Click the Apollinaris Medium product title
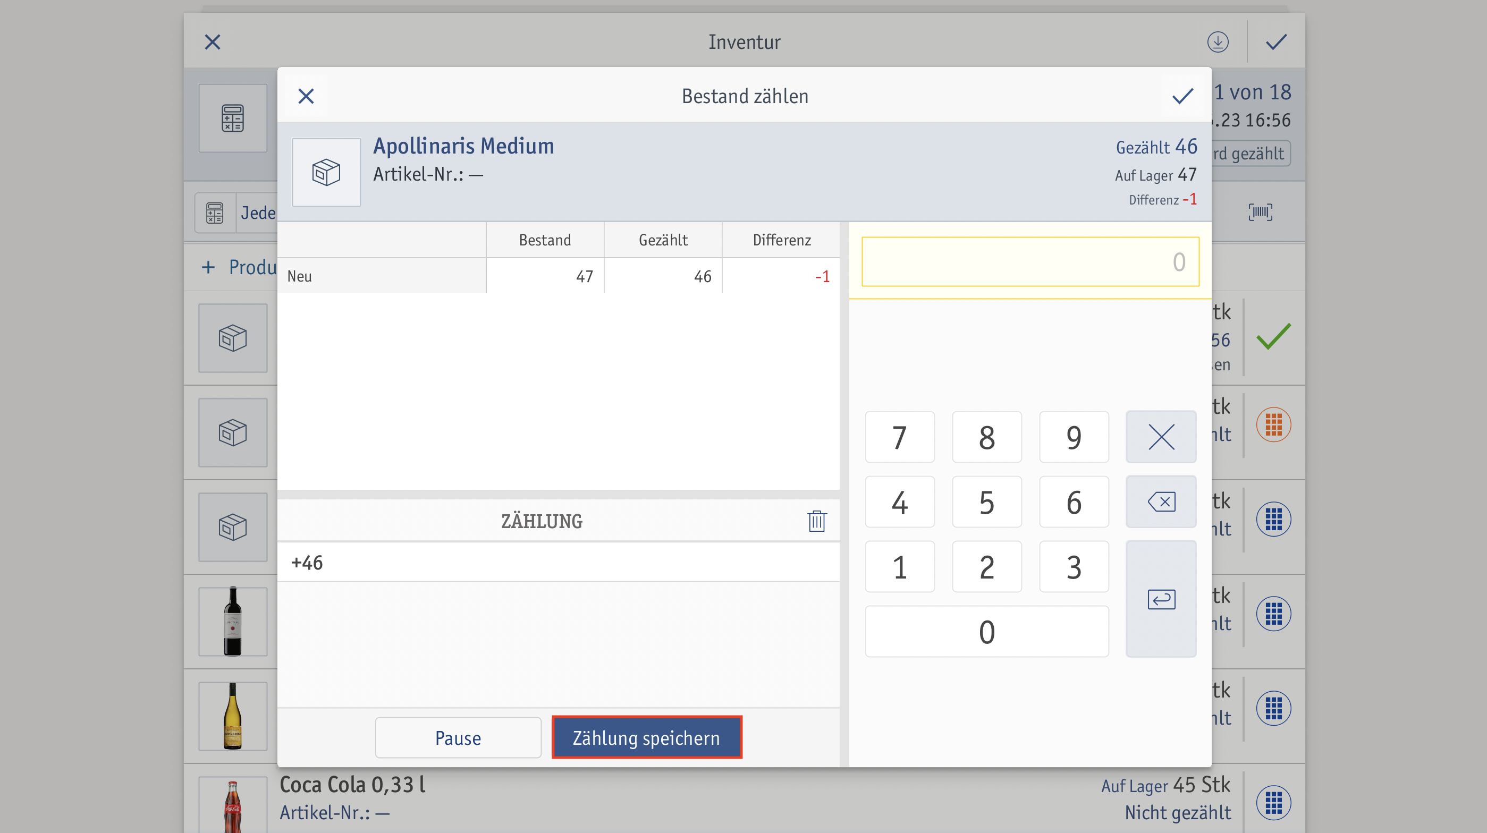 [x=463, y=146]
